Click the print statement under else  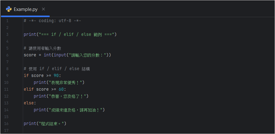click(69, 110)
